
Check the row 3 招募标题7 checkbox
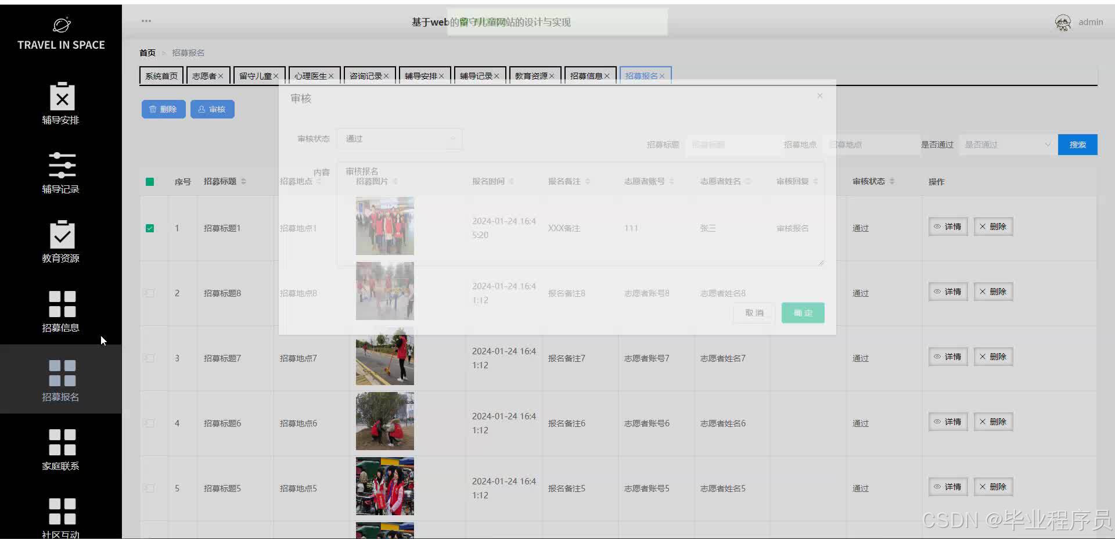click(150, 358)
